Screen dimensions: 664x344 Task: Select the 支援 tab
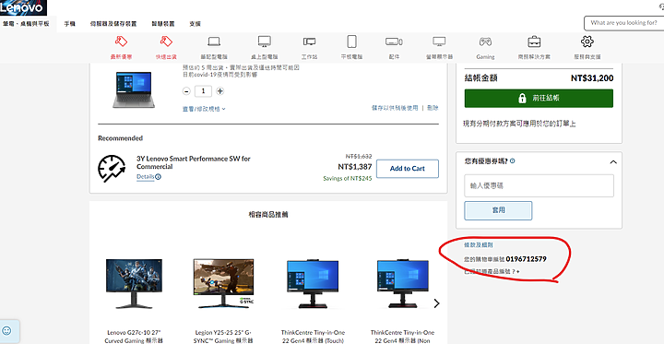195,24
